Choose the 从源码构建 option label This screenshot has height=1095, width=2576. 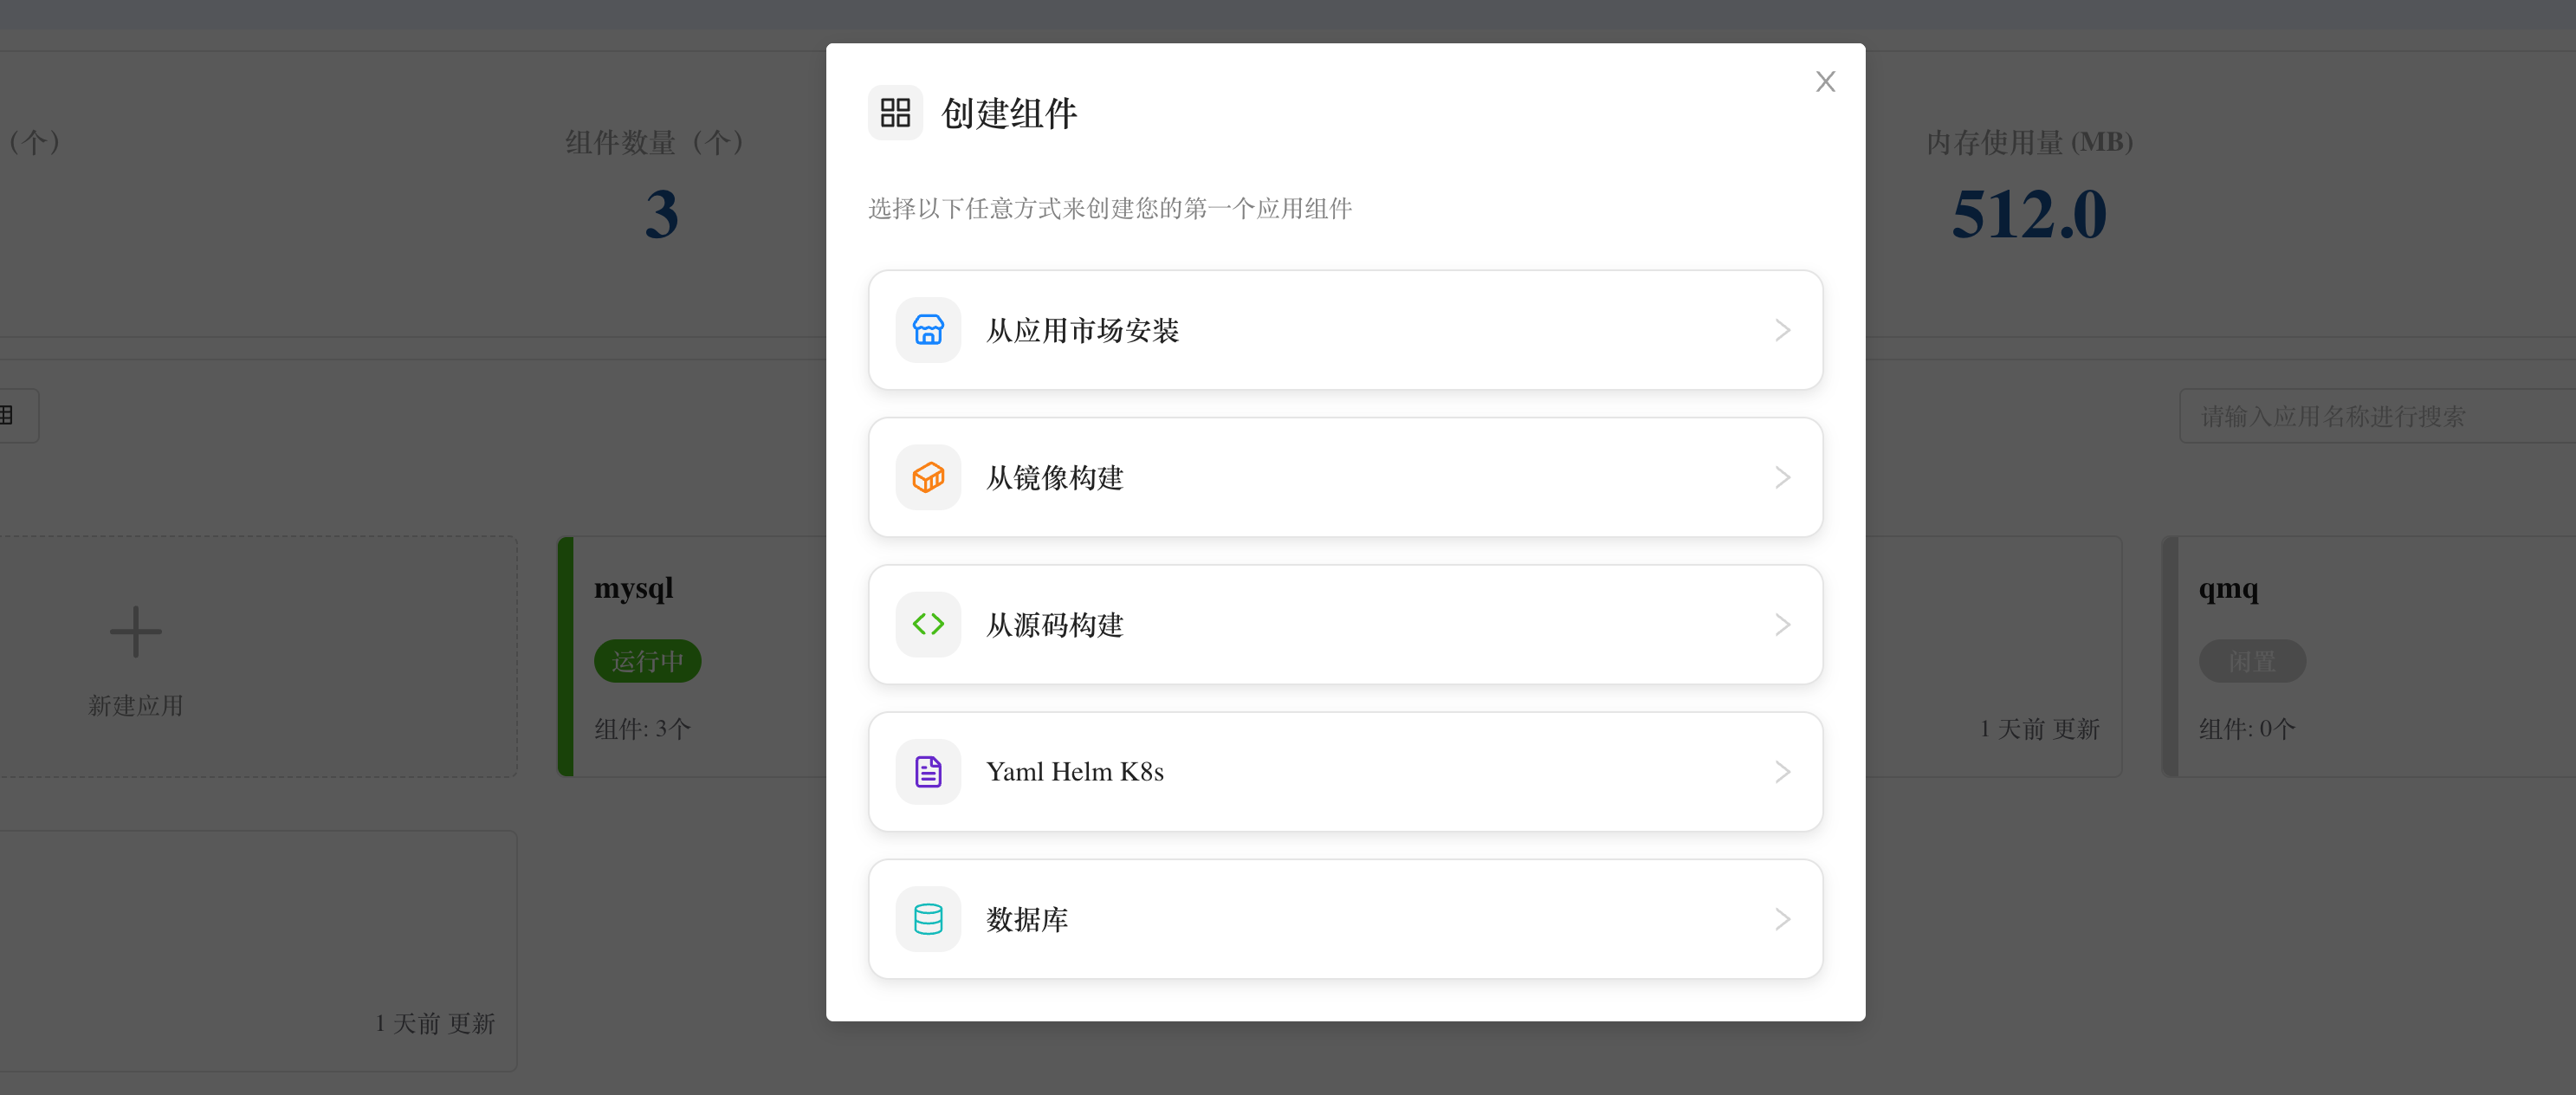click(x=1054, y=624)
